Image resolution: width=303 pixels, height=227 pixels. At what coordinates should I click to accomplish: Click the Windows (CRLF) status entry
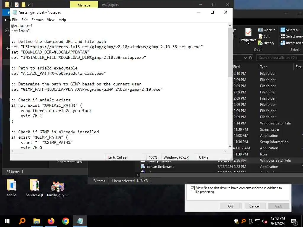click(x=176, y=158)
